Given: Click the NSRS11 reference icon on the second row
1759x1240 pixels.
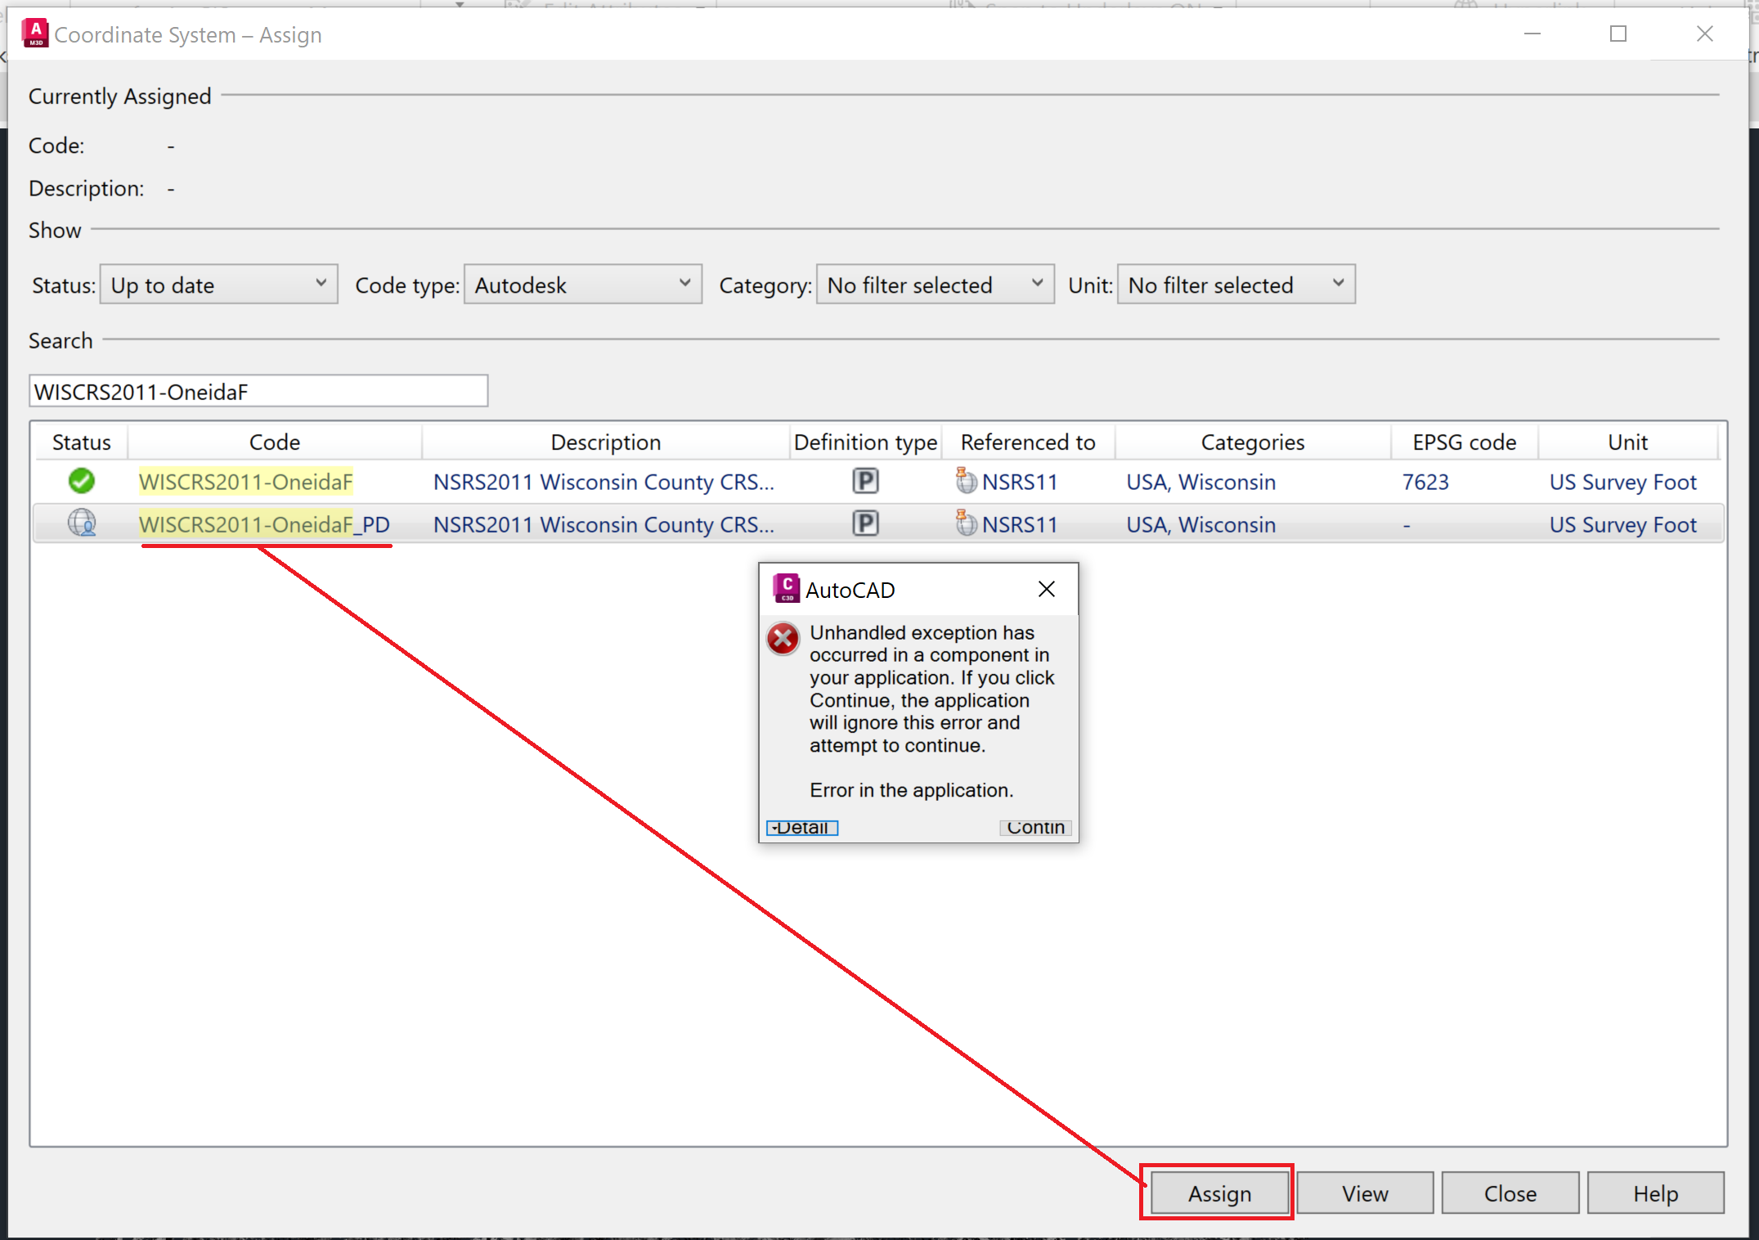Looking at the screenshot, I should [x=966, y=523].
